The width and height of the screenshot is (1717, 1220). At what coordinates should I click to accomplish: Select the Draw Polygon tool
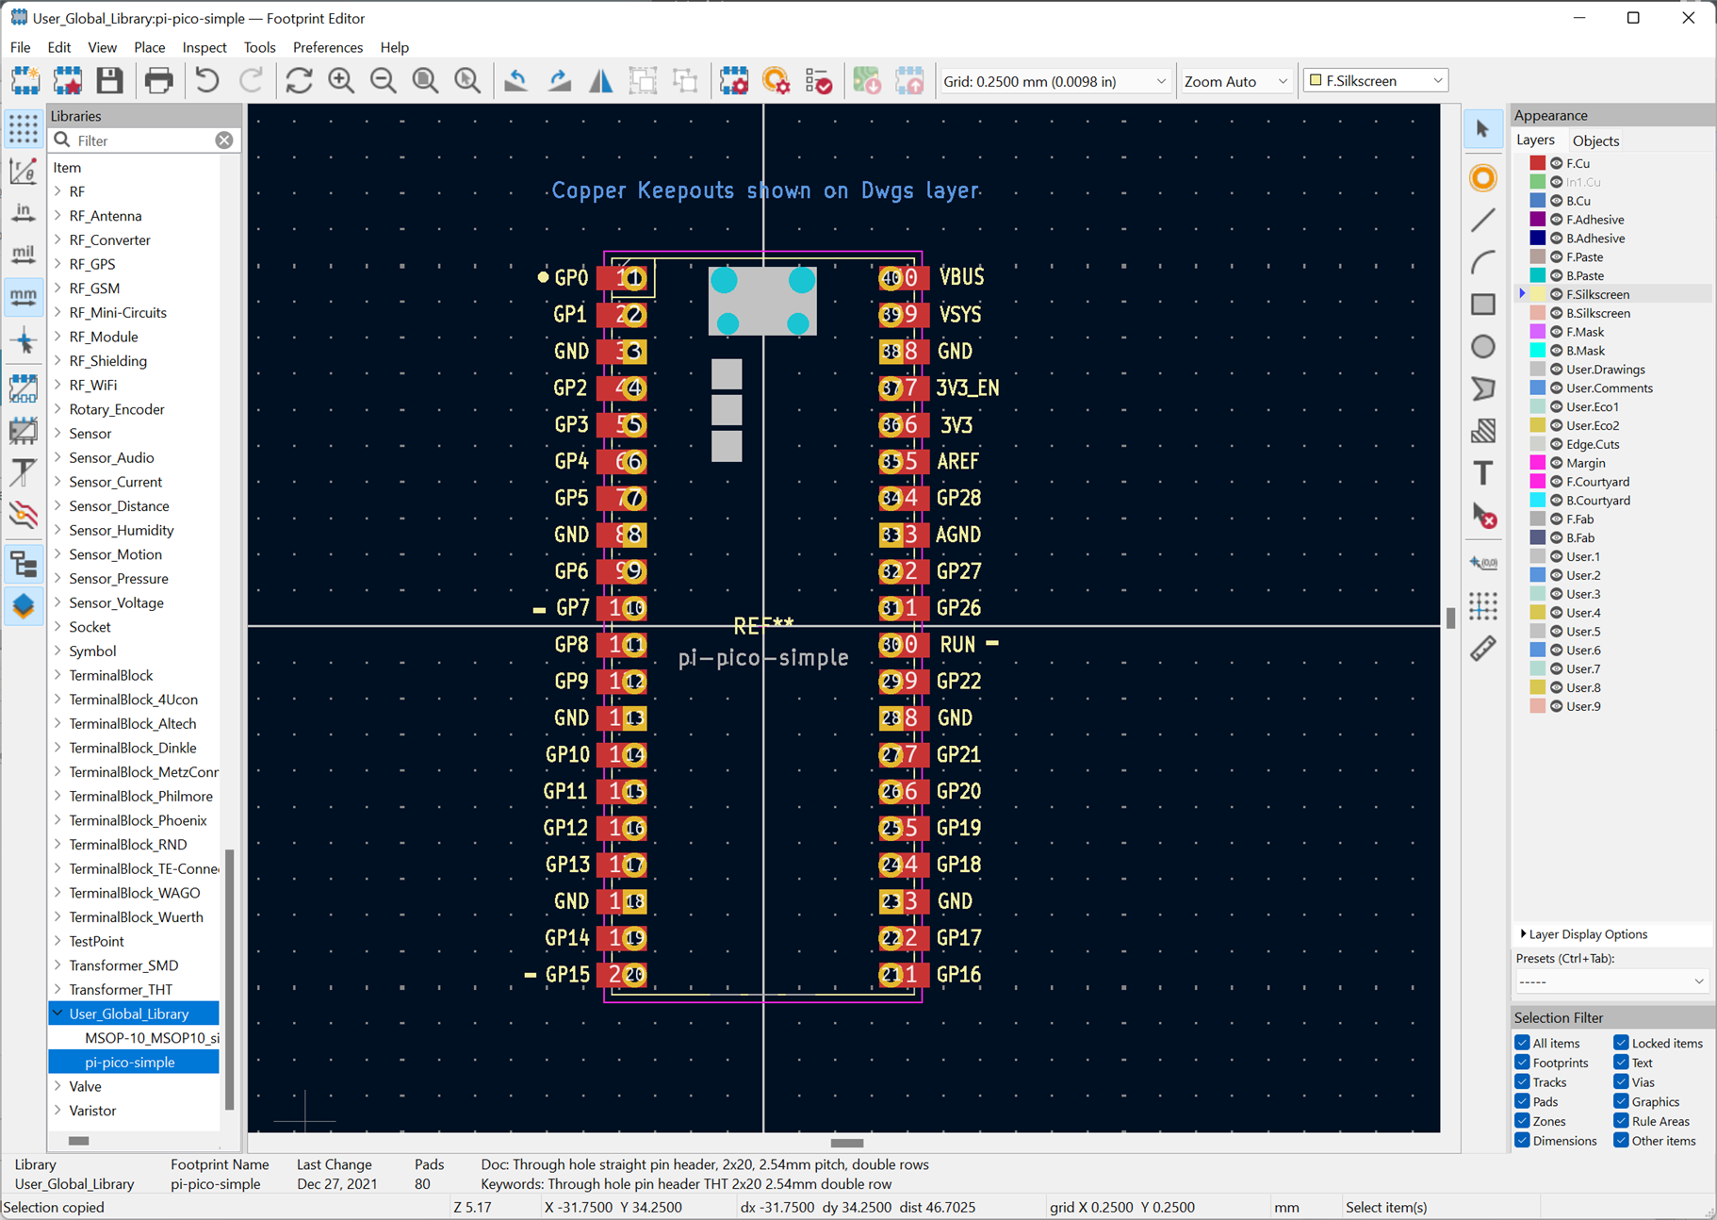pyautogui.click(x=1483, y=388)
